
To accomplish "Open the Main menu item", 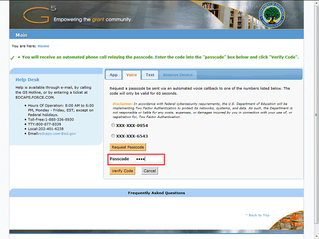I will (x=21, y=35).
